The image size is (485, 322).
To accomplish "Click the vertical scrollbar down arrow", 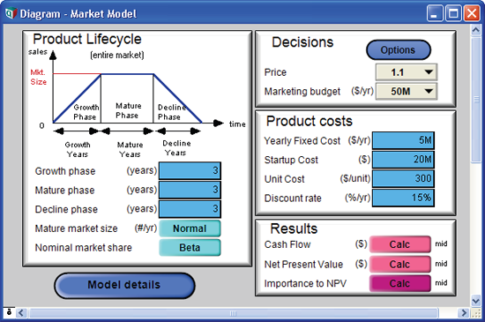I will coord(475,301).
